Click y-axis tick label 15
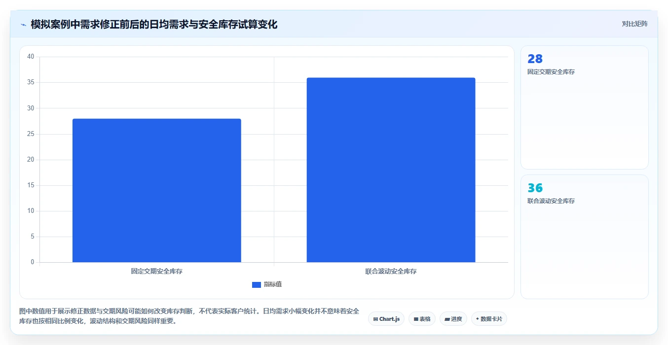Image resolution: width=668 pixels, height=345 pixels. 31,185
